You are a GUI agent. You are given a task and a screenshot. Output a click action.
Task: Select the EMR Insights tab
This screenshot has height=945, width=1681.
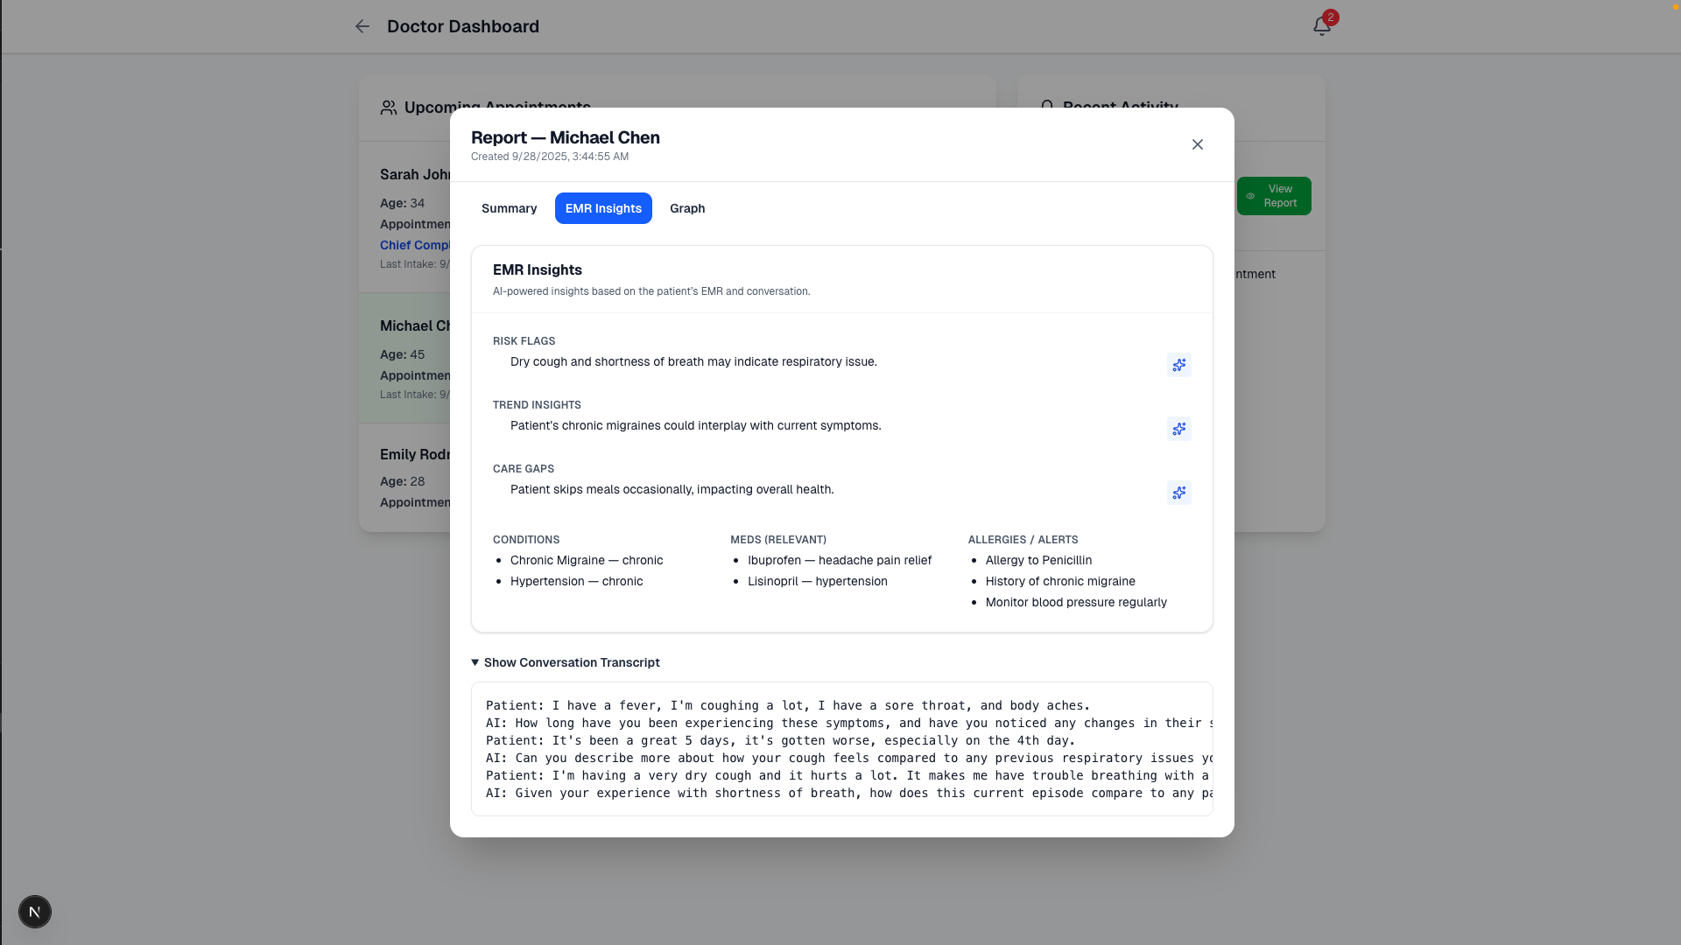[603, 208]
